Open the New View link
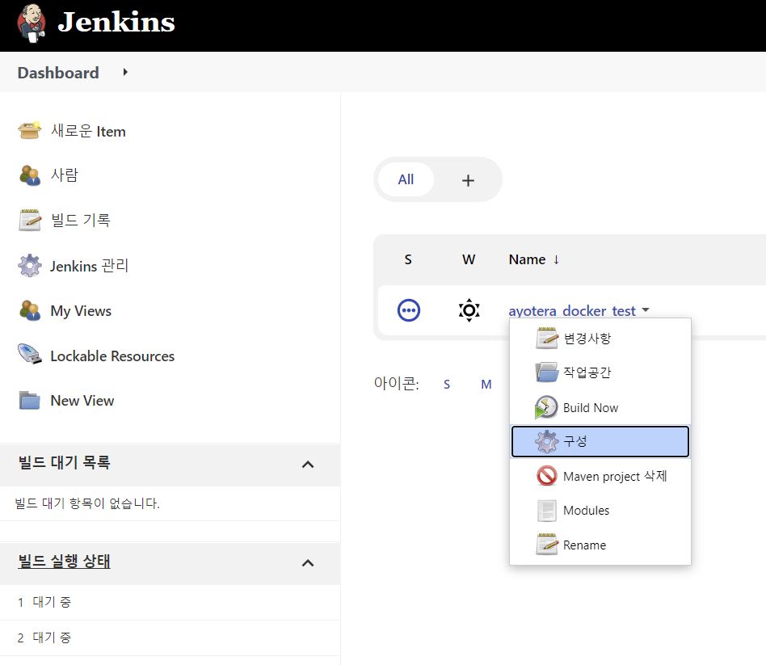766x665 pixels. click(x=82, y=401)
